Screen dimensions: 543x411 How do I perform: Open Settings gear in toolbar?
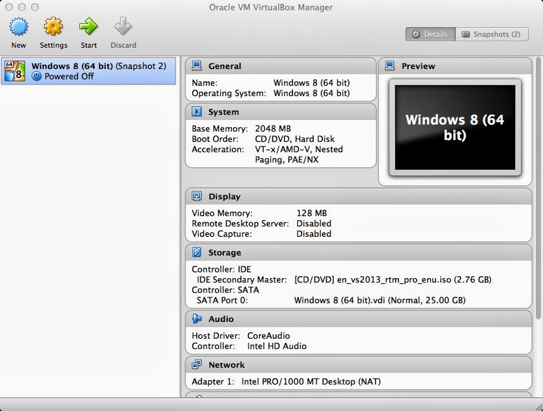tap(54, 27)
